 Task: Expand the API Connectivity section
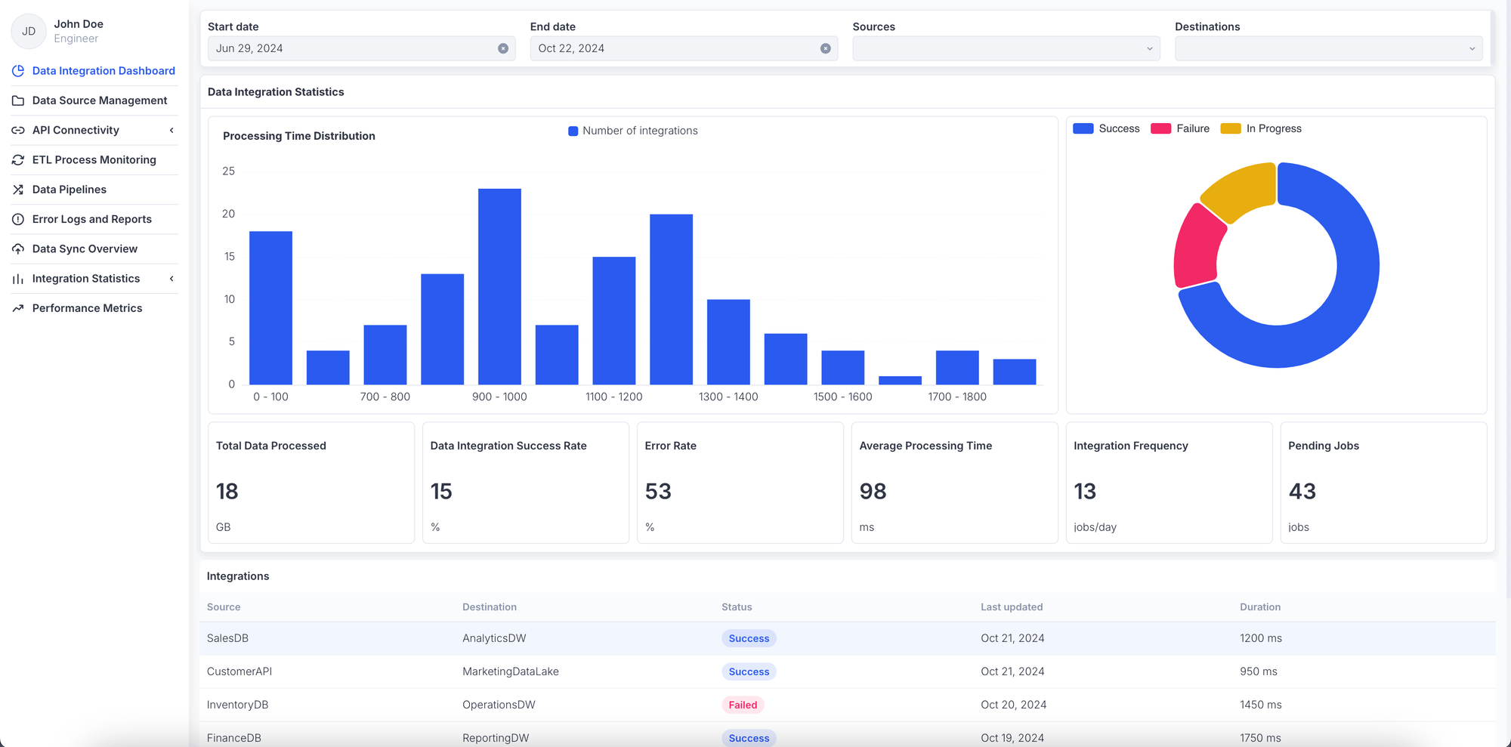point(172,130)
